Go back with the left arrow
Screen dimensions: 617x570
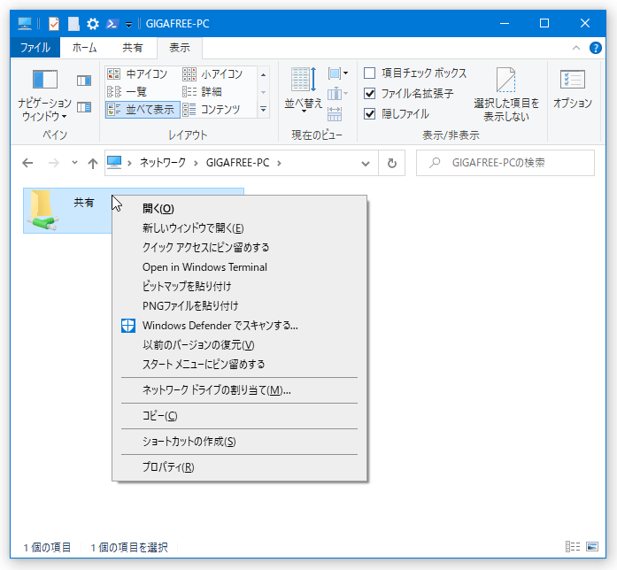pyautogui.click(x=27, y=163)
